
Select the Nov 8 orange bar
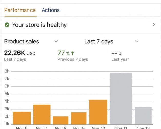[x=61, y=120]
